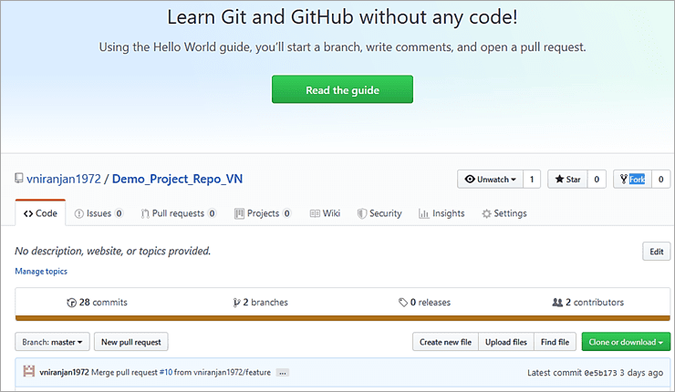The image size is (675, 392).
Task: Click the Security shield icon
Action: pyautogui.click(x=362, y=213)
